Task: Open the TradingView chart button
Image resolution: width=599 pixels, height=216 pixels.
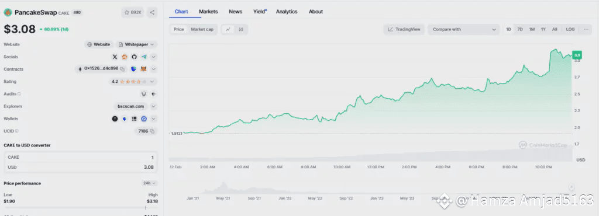Action: (404, 29)
